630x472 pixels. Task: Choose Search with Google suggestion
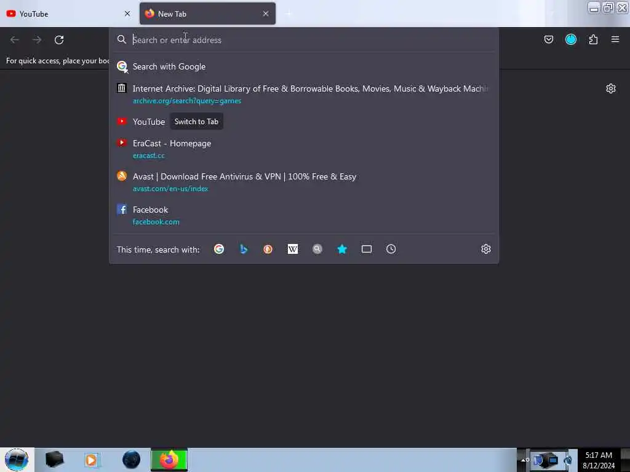(304, 66)
